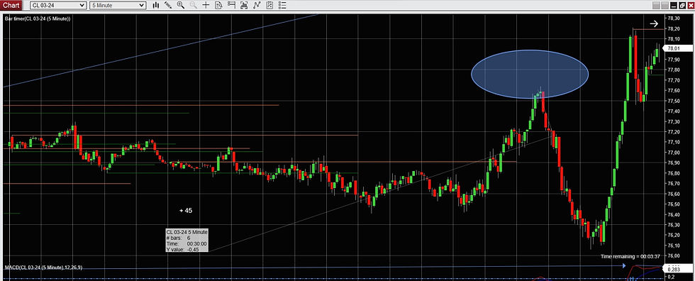Image resolution: width=695 pixels, height=281 pixels.
Task: Select the crosshair cursor icon
Action: point(206,5)
